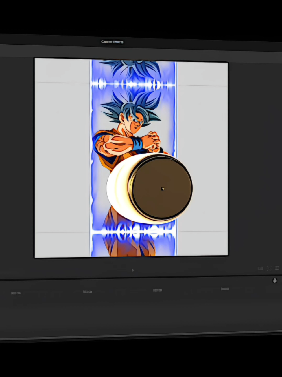Click the first timeline ruler time marker
Screen dimensions: 282x377
[16, 293]
